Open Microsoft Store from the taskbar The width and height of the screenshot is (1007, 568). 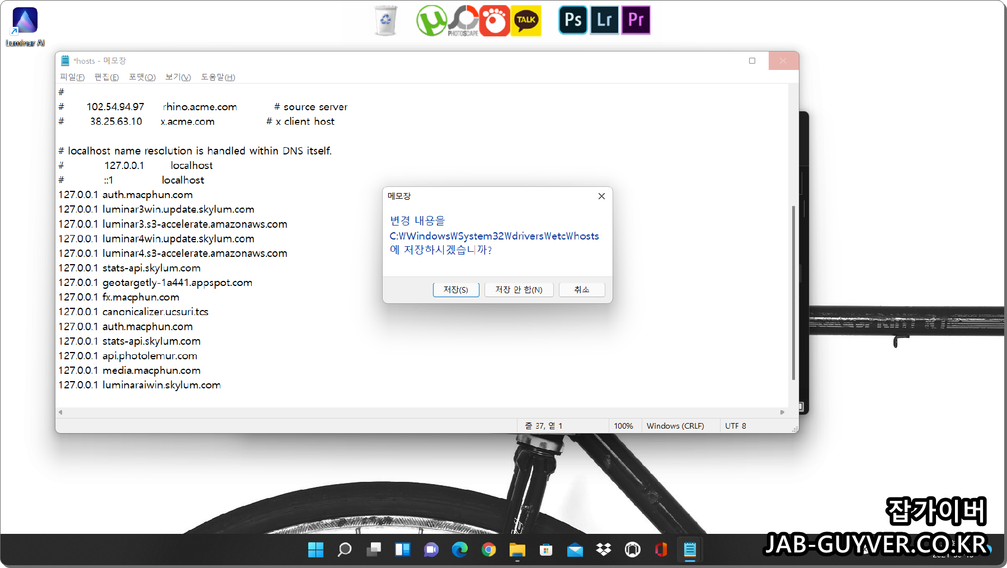(546, 550)
